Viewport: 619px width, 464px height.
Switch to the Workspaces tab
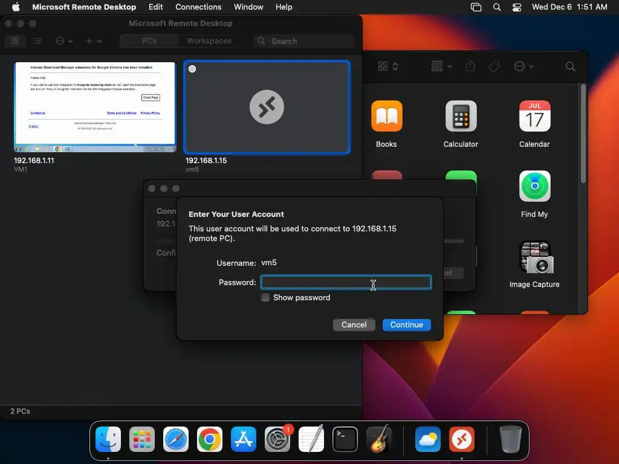coord(209,41)
